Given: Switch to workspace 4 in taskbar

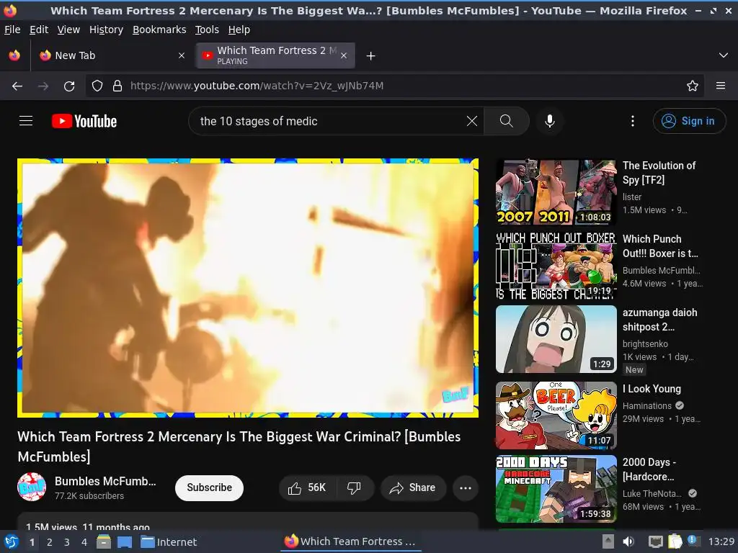Looking at the screenshot, I should [84, 542].
